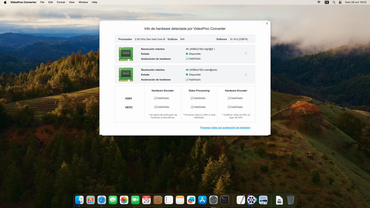The height and width of the screenshot is (208, 370).
Task: Open Terminal from the Dock
Action: click(x=224, y=200)
